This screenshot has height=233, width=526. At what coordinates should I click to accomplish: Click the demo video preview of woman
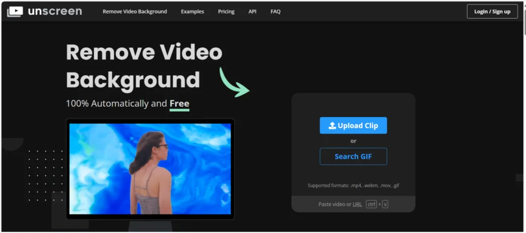click(150, 169)
